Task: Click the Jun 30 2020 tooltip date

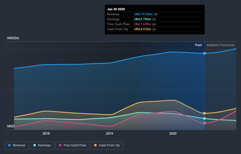Action: [x=116, y=9]
